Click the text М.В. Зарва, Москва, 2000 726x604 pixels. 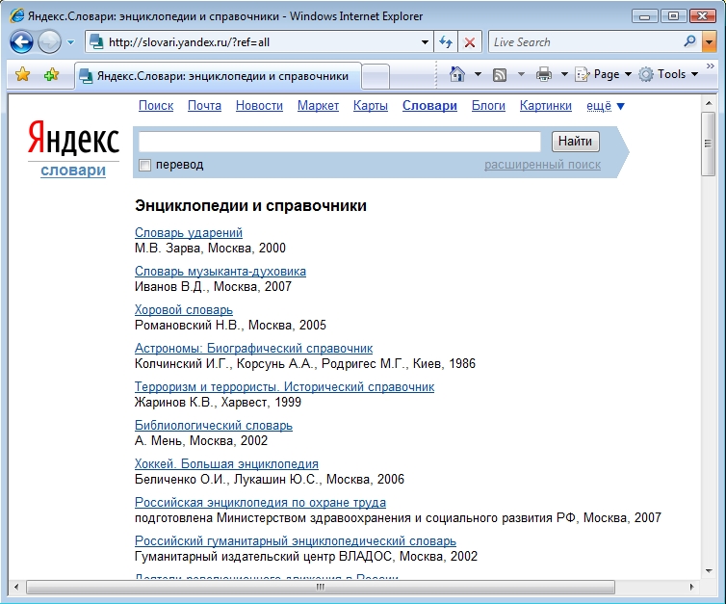(x=210, y=248)
